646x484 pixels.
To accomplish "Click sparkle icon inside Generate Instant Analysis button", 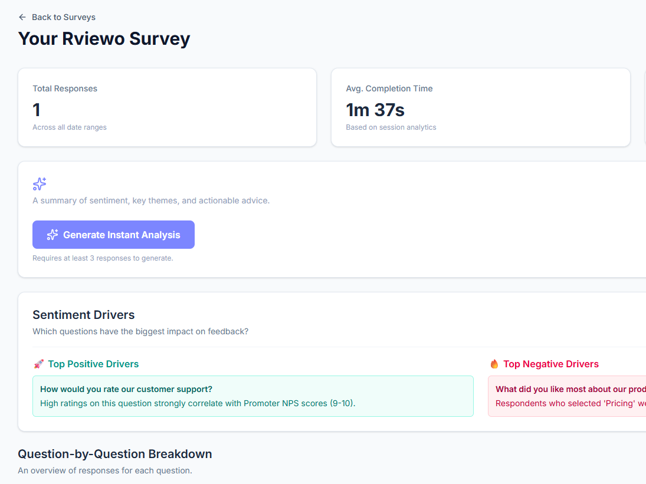I will (53, 235).
